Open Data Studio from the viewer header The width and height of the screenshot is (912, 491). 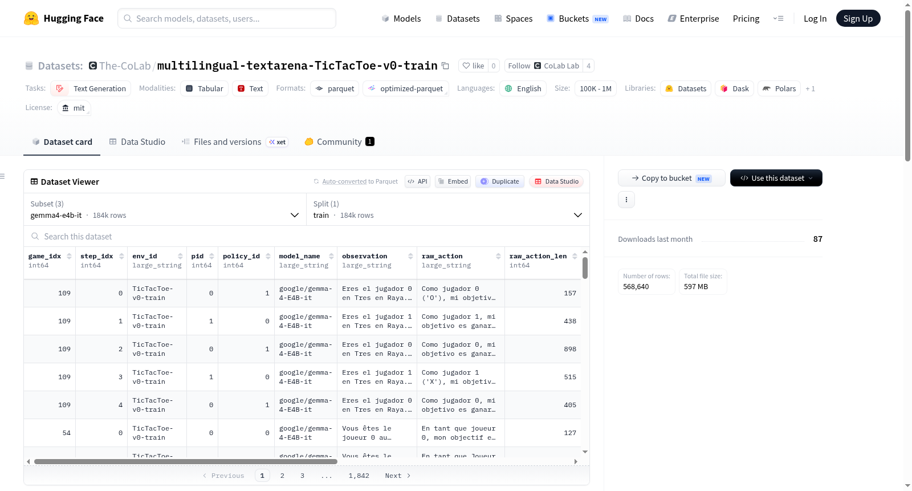click(556, 181)
